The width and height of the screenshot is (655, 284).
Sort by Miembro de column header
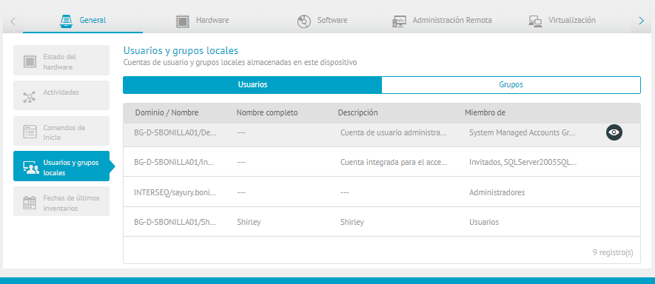point(485,112)
